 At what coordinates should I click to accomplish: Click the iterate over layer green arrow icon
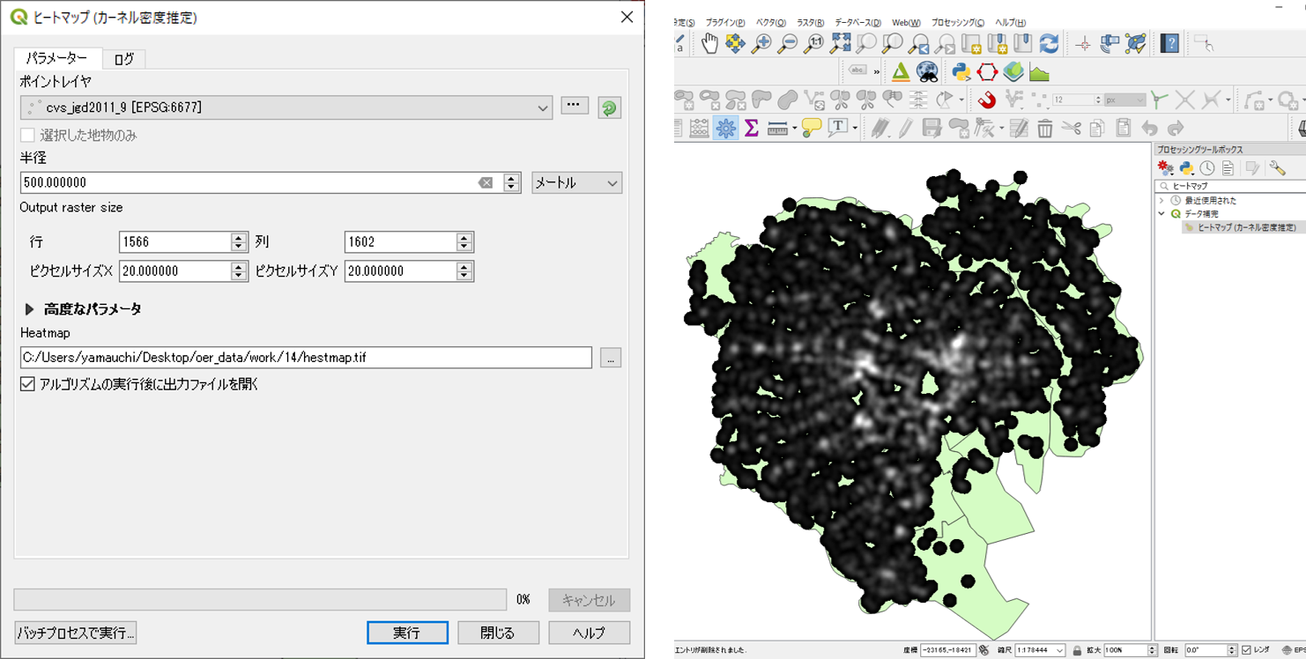click(x=609, y=107)
